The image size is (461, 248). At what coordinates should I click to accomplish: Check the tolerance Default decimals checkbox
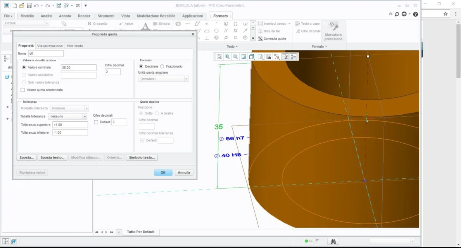pos(96,122)
